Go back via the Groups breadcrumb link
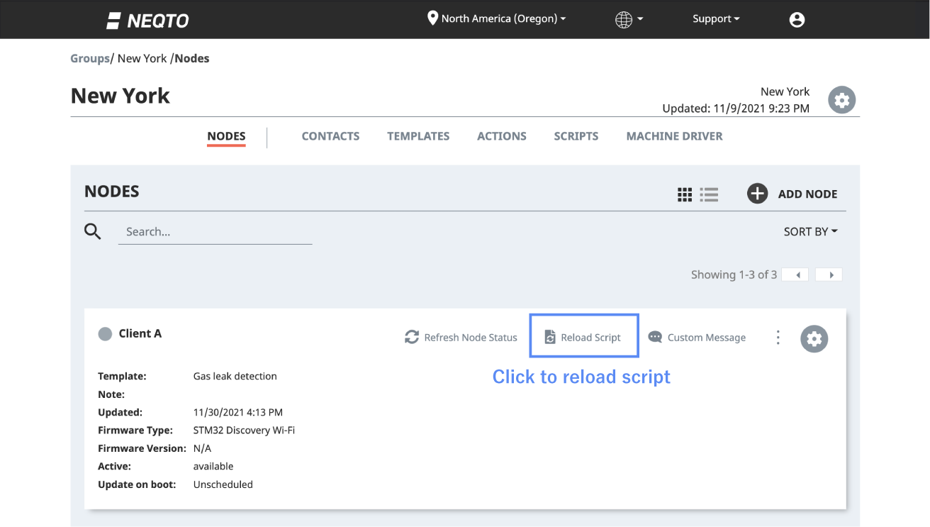 pos(89,58)
